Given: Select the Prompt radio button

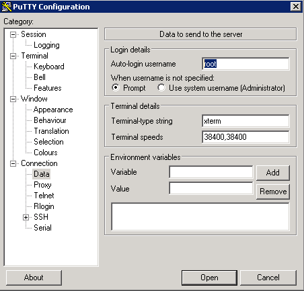Looking at the screenshot, I should tap(116, 87).
